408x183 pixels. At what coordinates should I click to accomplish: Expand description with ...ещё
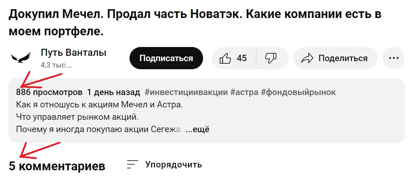click(x=197, y=129)
